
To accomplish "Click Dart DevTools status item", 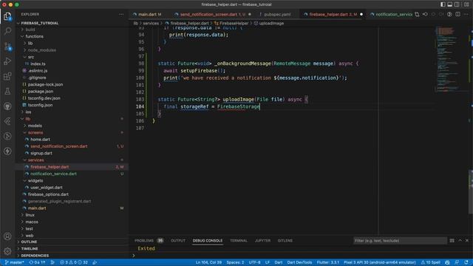I will [x=299, y=262].
